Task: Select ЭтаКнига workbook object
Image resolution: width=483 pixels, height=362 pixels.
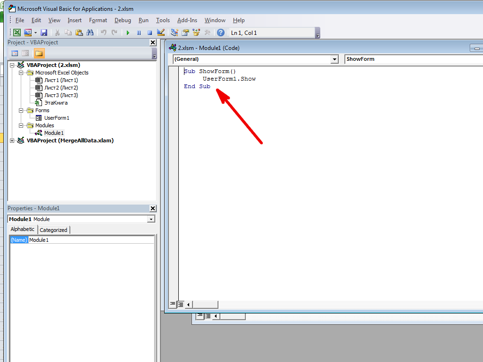Action: (56, 103)
